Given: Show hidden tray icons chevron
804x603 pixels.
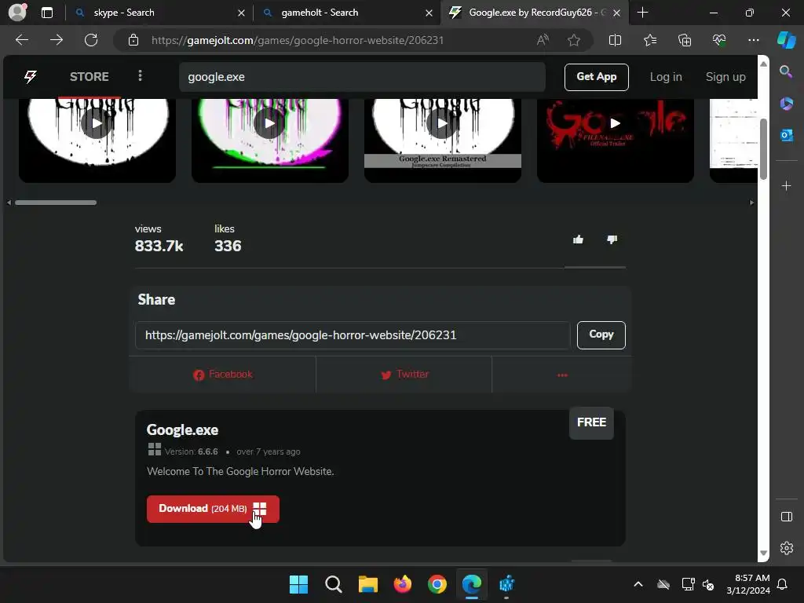Looking at the screenshot, I should tap(638, 584).
